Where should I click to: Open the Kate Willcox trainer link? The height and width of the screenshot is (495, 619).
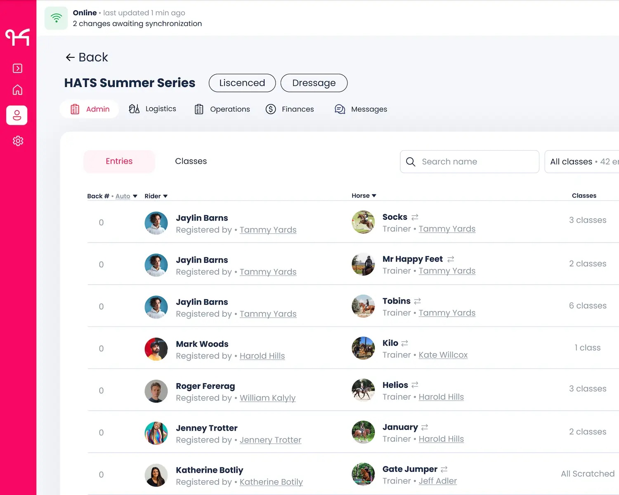click(x=443, y=355)
